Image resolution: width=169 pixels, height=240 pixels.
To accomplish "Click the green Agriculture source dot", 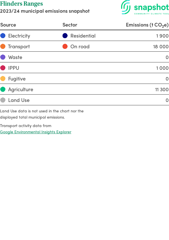I will (3, 89).
